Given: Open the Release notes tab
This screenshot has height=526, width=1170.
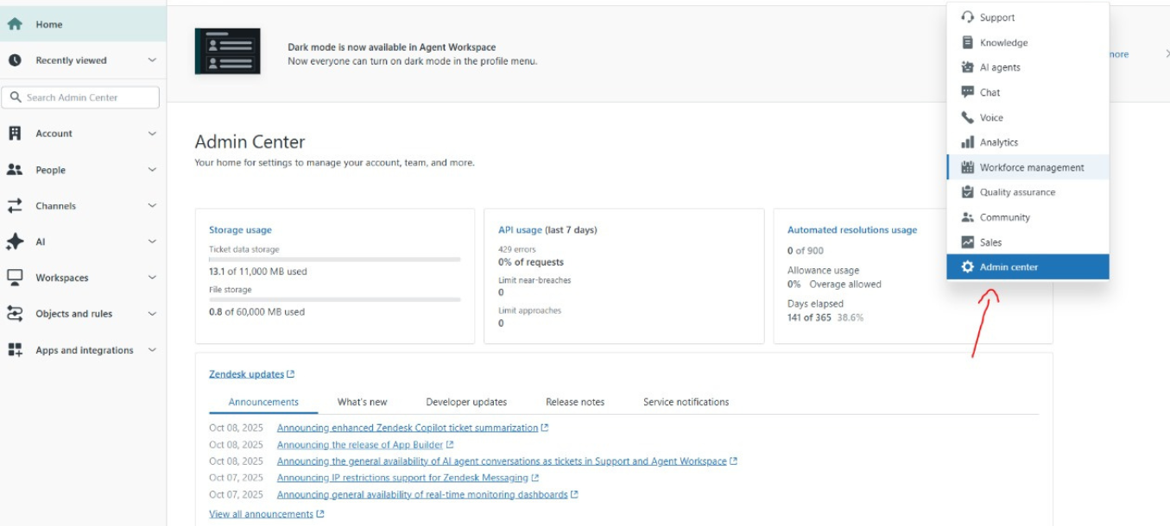Looking at the screenshot, I should click(574, 402).
